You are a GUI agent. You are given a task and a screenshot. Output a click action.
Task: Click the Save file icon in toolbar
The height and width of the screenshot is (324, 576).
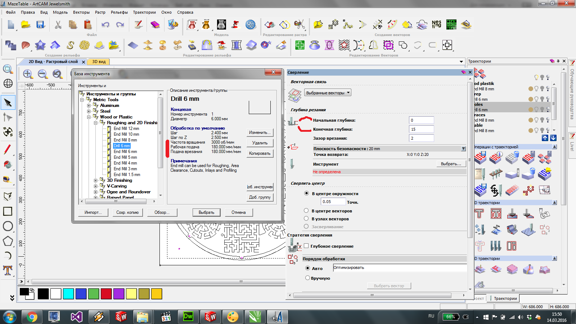point(40,24)
